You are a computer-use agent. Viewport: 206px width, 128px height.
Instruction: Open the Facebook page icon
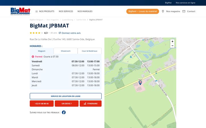click(x=64, y=112)
